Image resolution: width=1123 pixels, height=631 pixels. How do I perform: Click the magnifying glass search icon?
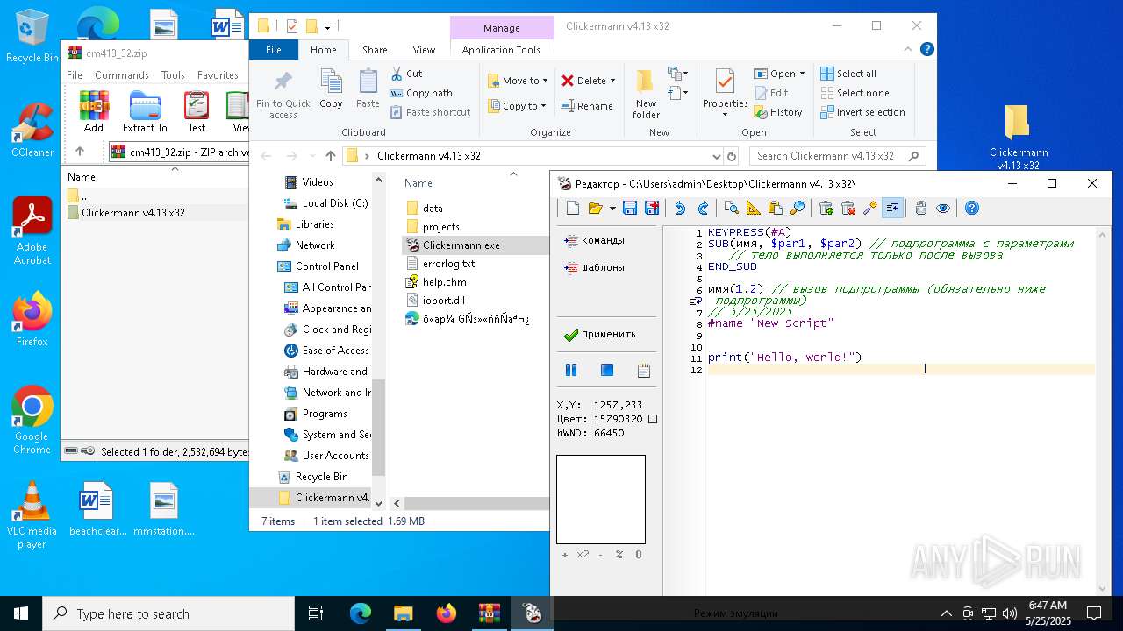[x=798, y=209]
